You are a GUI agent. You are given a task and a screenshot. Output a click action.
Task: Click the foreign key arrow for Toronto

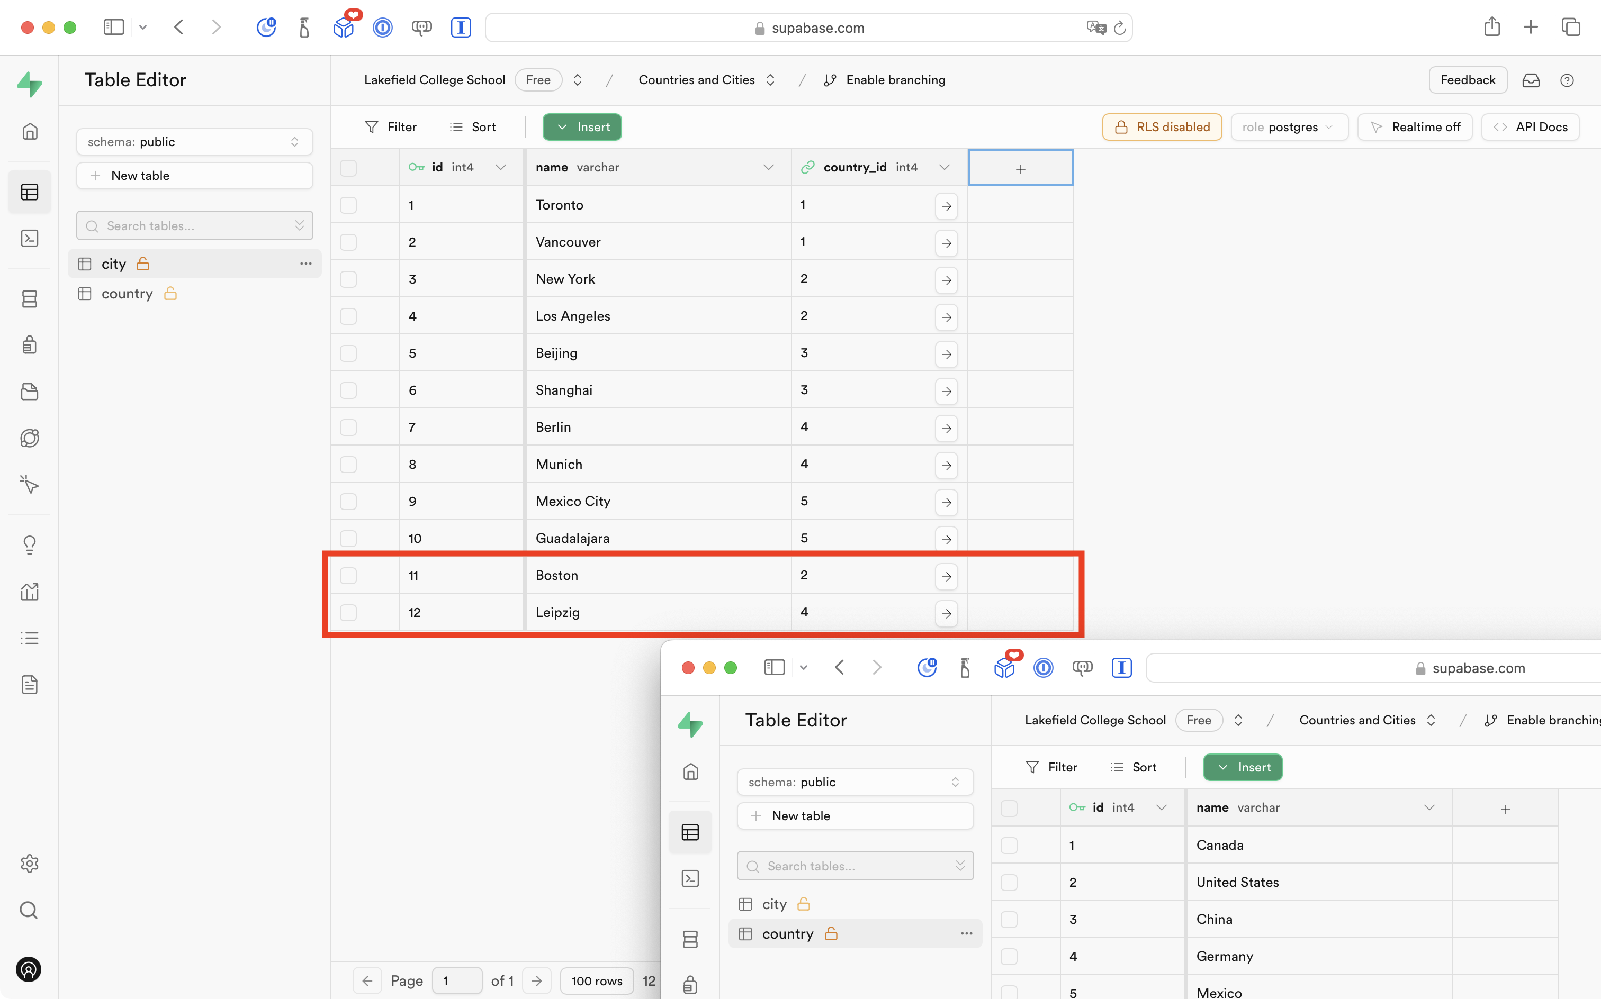click(947, 205)
